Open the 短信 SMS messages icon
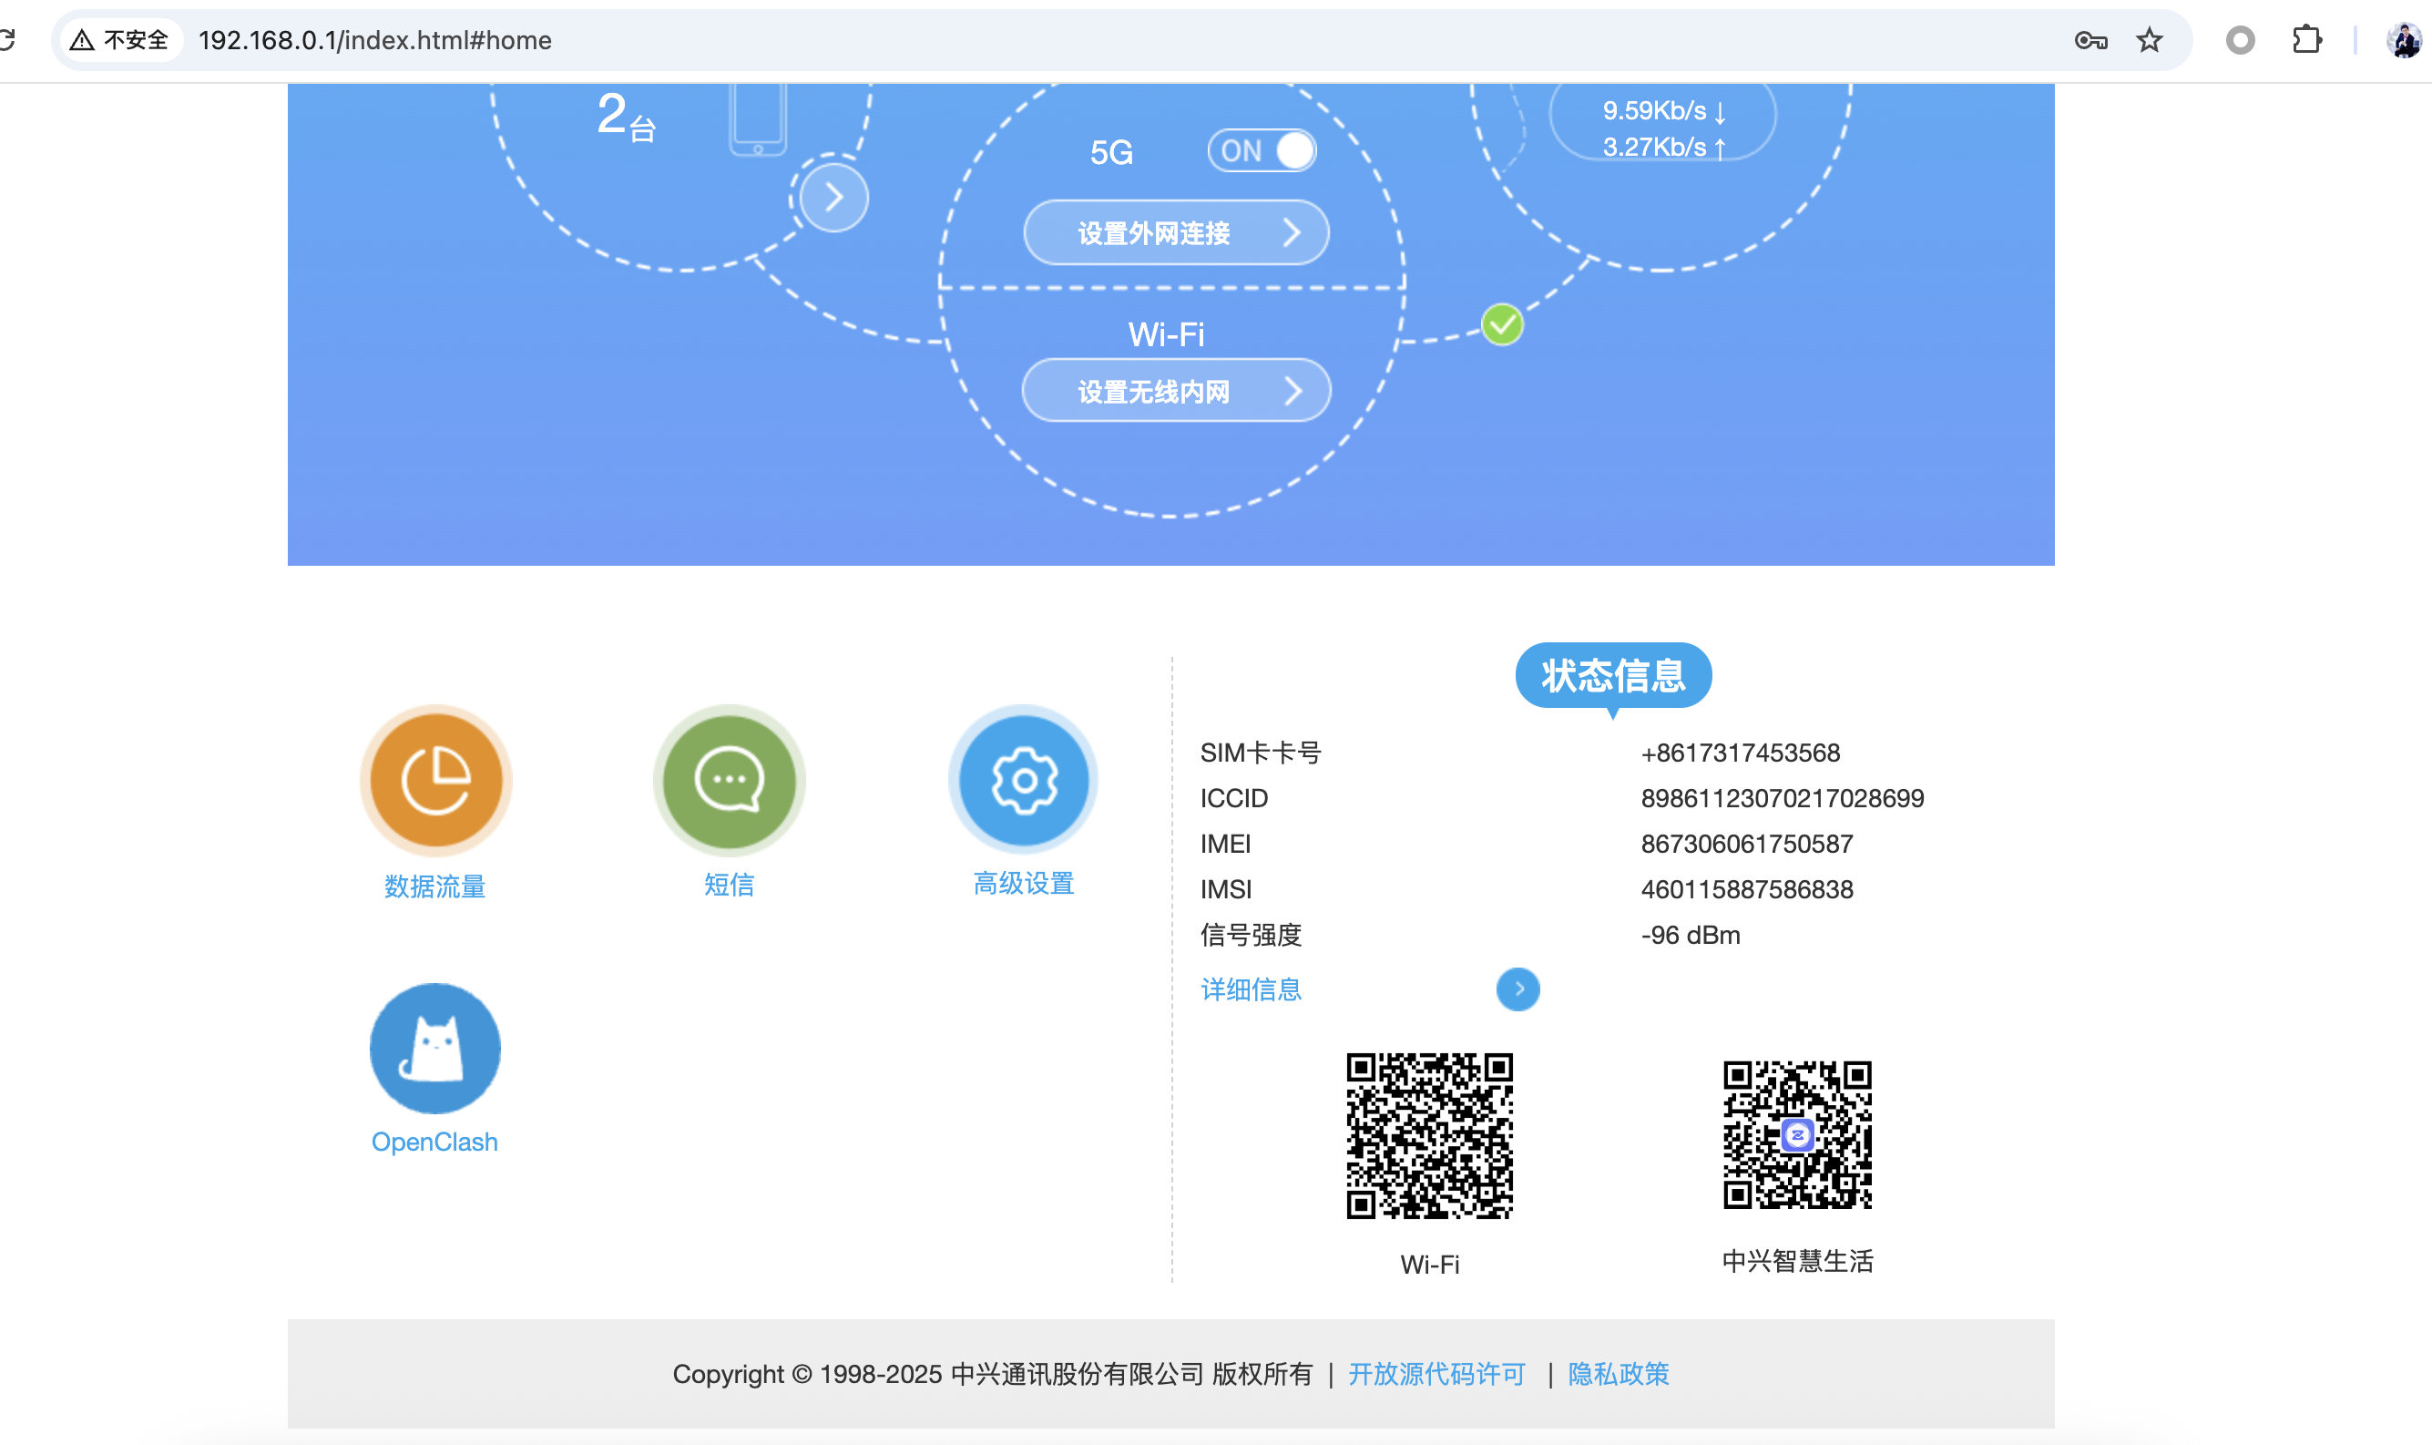Viewport: 2432px width, 1445px height. coord(729,780)
